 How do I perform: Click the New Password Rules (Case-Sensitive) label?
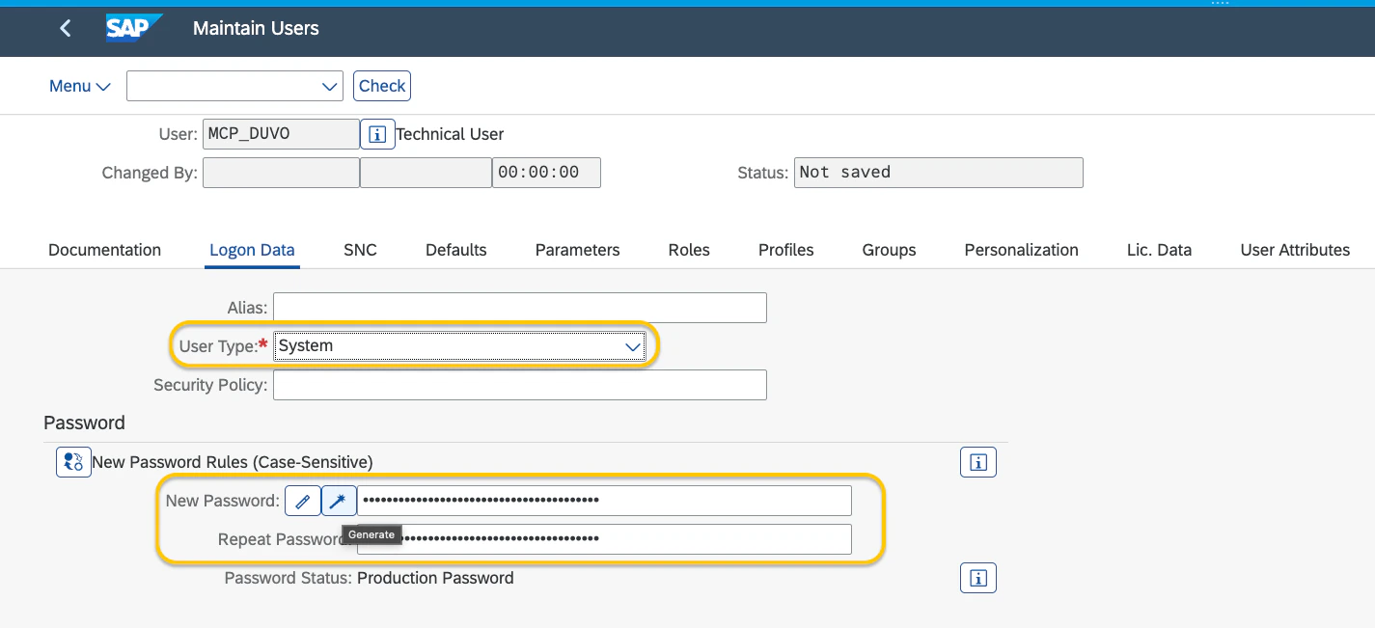click(x=232, y=462)
